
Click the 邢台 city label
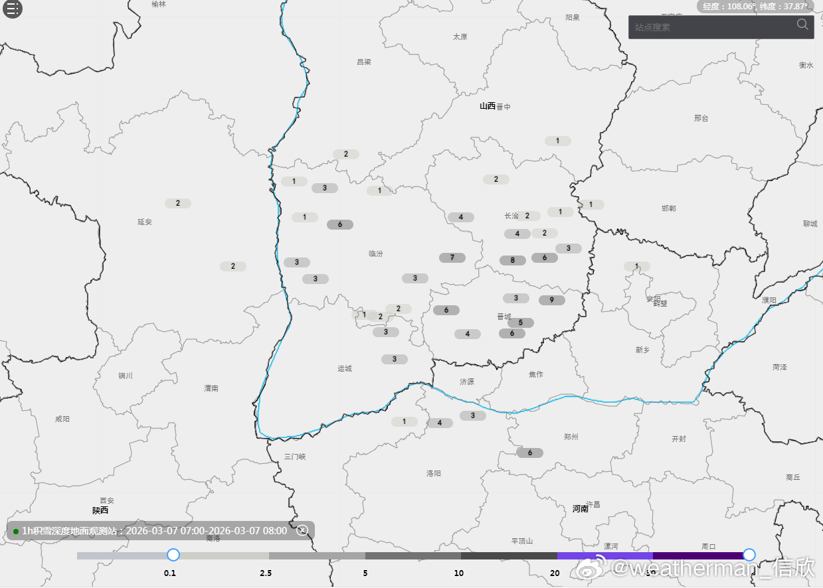pyautogui.click(x=701, y=118)
